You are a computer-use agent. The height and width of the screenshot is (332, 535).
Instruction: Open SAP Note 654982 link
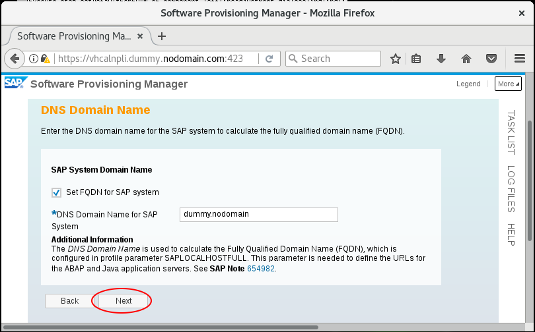coord(261,269)
